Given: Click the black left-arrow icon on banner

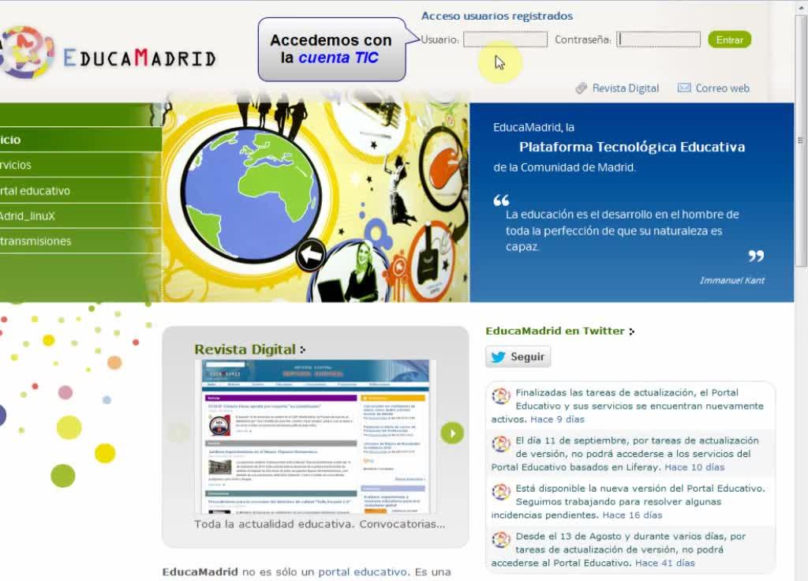Looking at the screenshot, I should coord(310,255).
